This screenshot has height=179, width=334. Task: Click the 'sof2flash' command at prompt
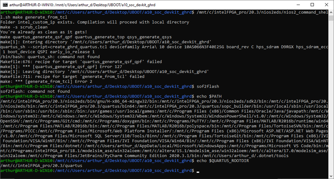pos(208,86)
